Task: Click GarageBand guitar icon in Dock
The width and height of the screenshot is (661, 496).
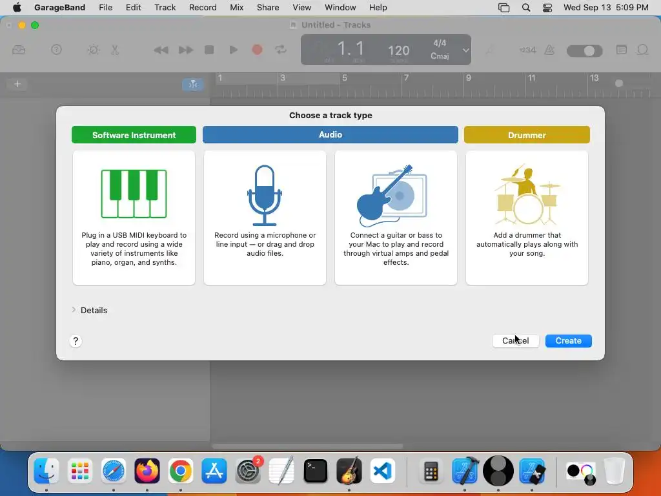Action: click(x=349, y=471)
